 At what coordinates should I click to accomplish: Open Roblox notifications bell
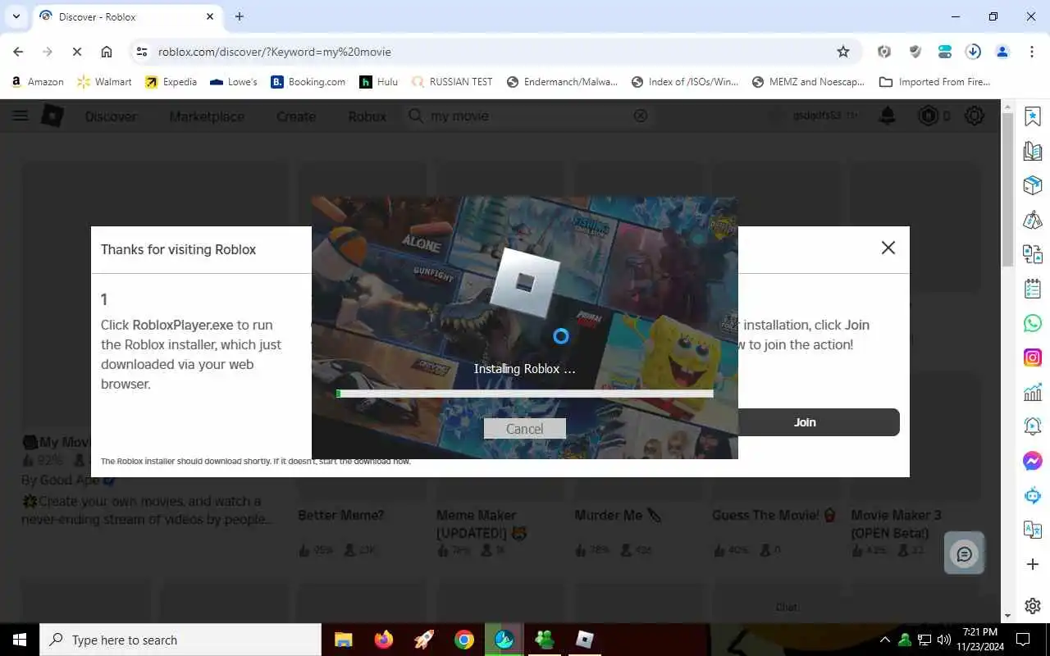click(x=887, y=116)
